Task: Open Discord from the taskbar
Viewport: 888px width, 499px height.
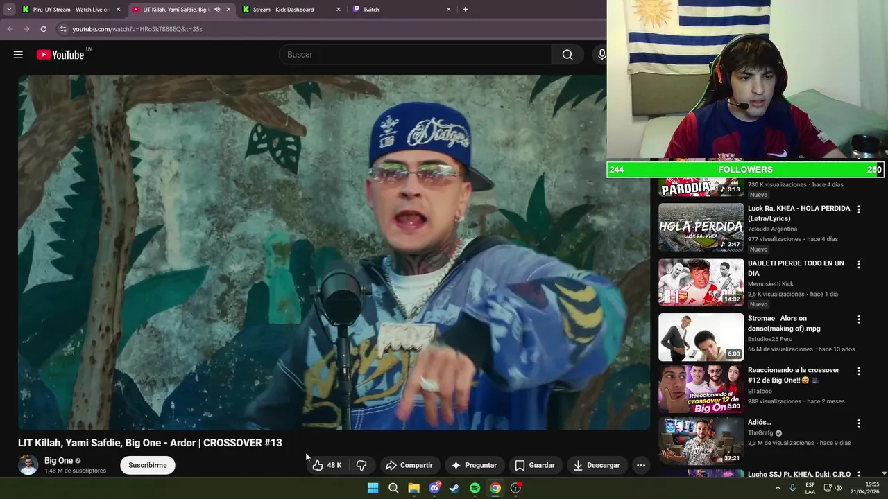Action: [x=434, y=488]
